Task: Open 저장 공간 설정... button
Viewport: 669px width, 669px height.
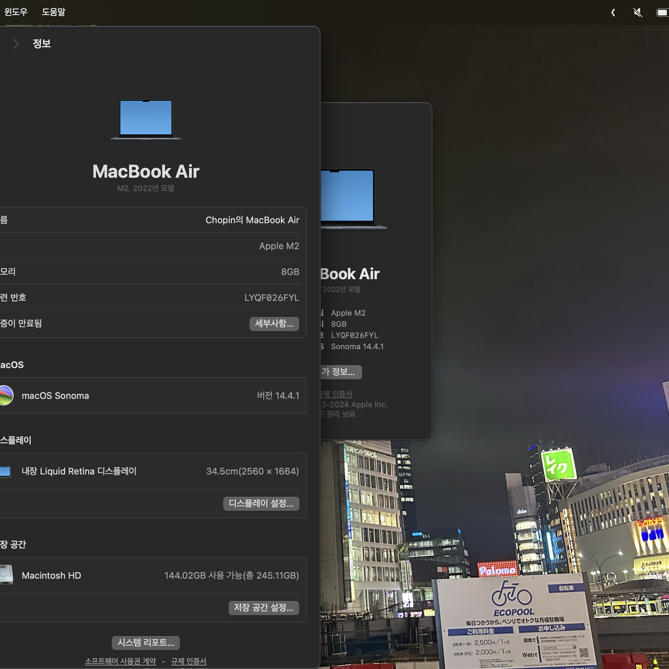Action: pos(264,608)
